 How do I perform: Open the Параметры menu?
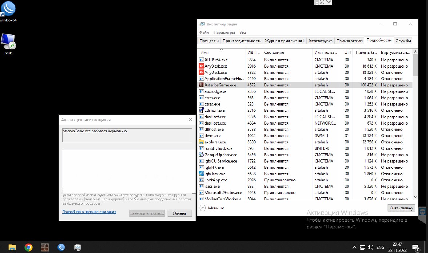tap(224, 32)
